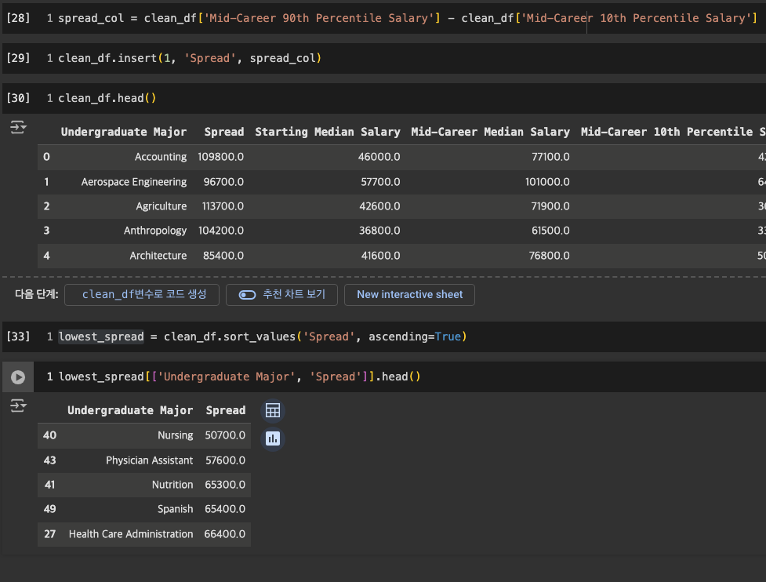
Task: Click into cell 30 clean_df.head() code
Action: [107, 98]
